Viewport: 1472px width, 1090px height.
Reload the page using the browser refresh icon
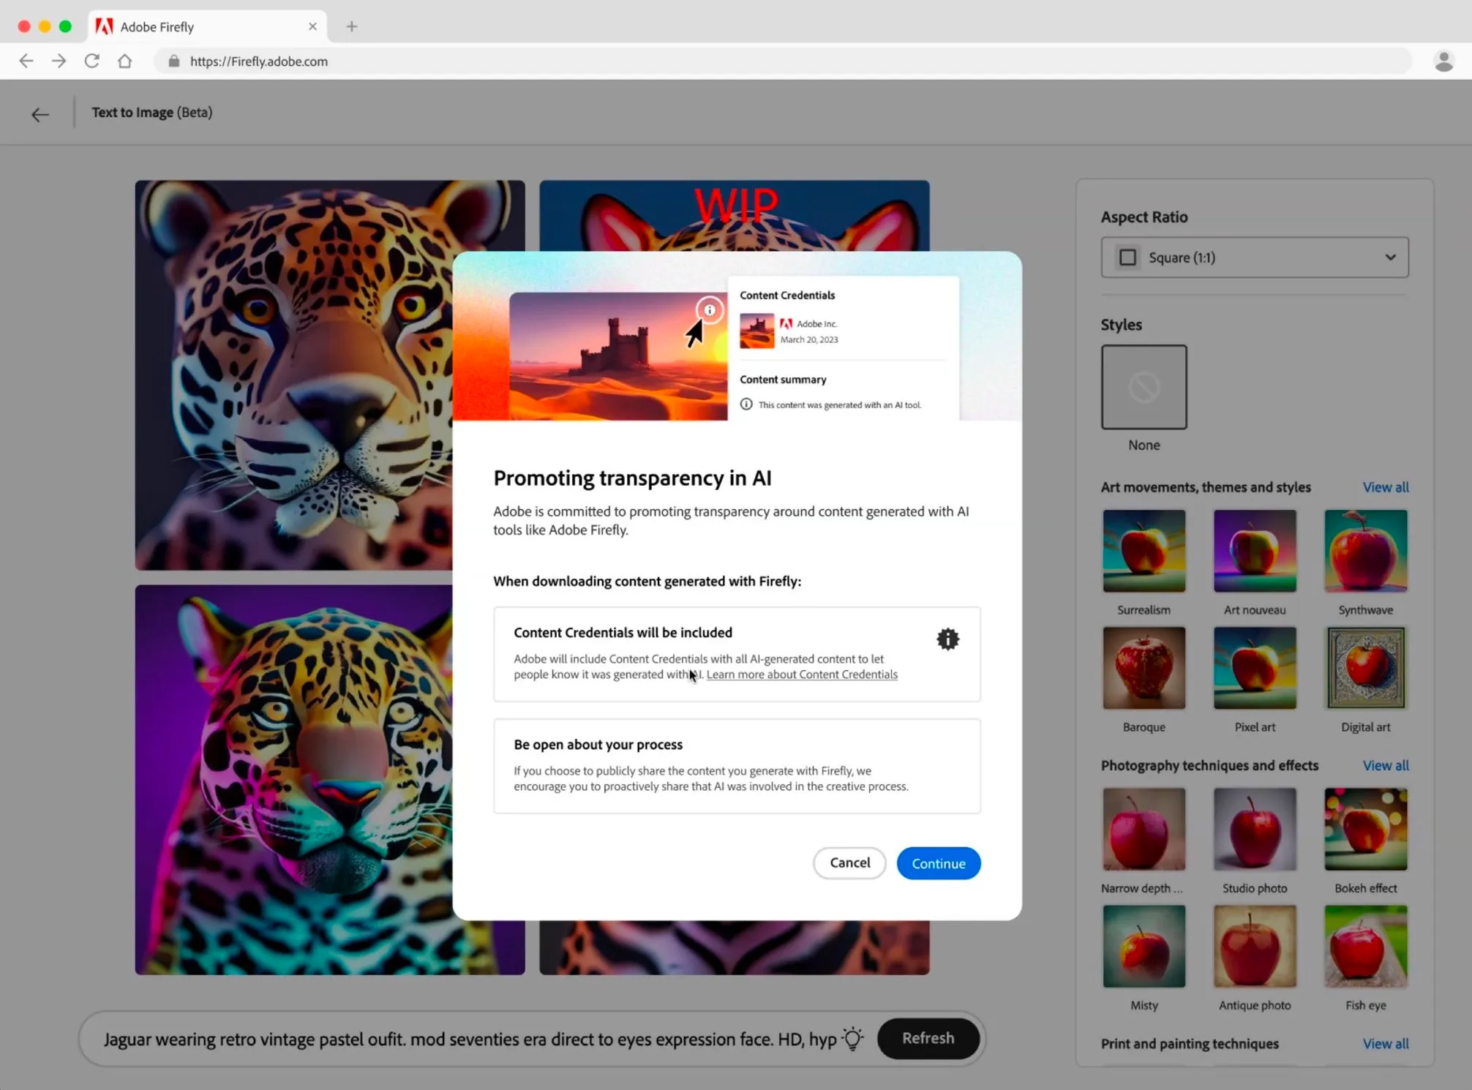click(x=92, y=61)
